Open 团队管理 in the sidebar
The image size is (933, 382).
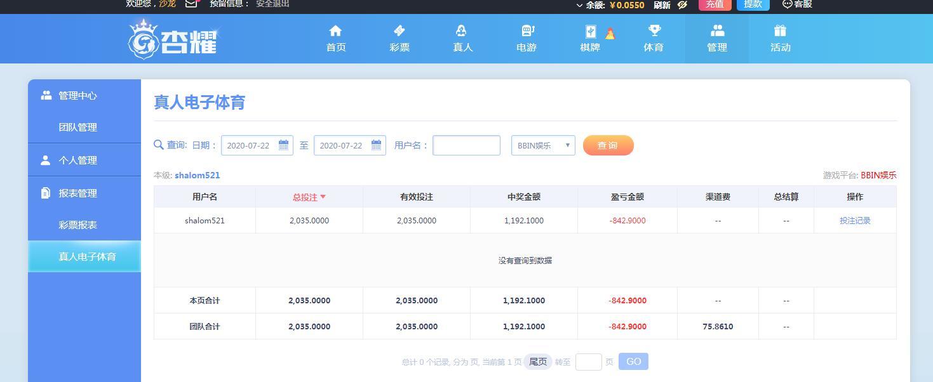84,127
